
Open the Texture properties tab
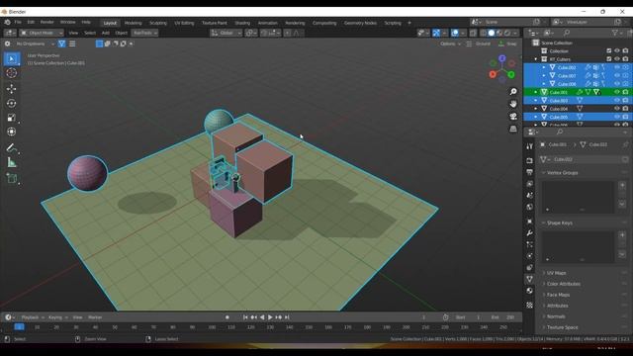pos(530,306)
